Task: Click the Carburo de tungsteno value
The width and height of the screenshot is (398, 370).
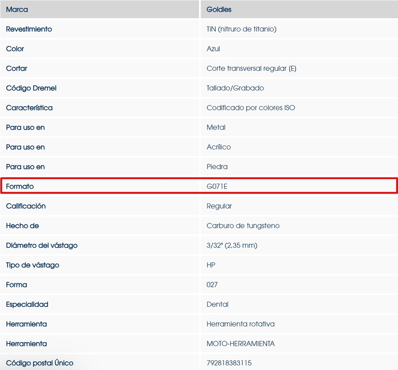Action: click(243, 226)
